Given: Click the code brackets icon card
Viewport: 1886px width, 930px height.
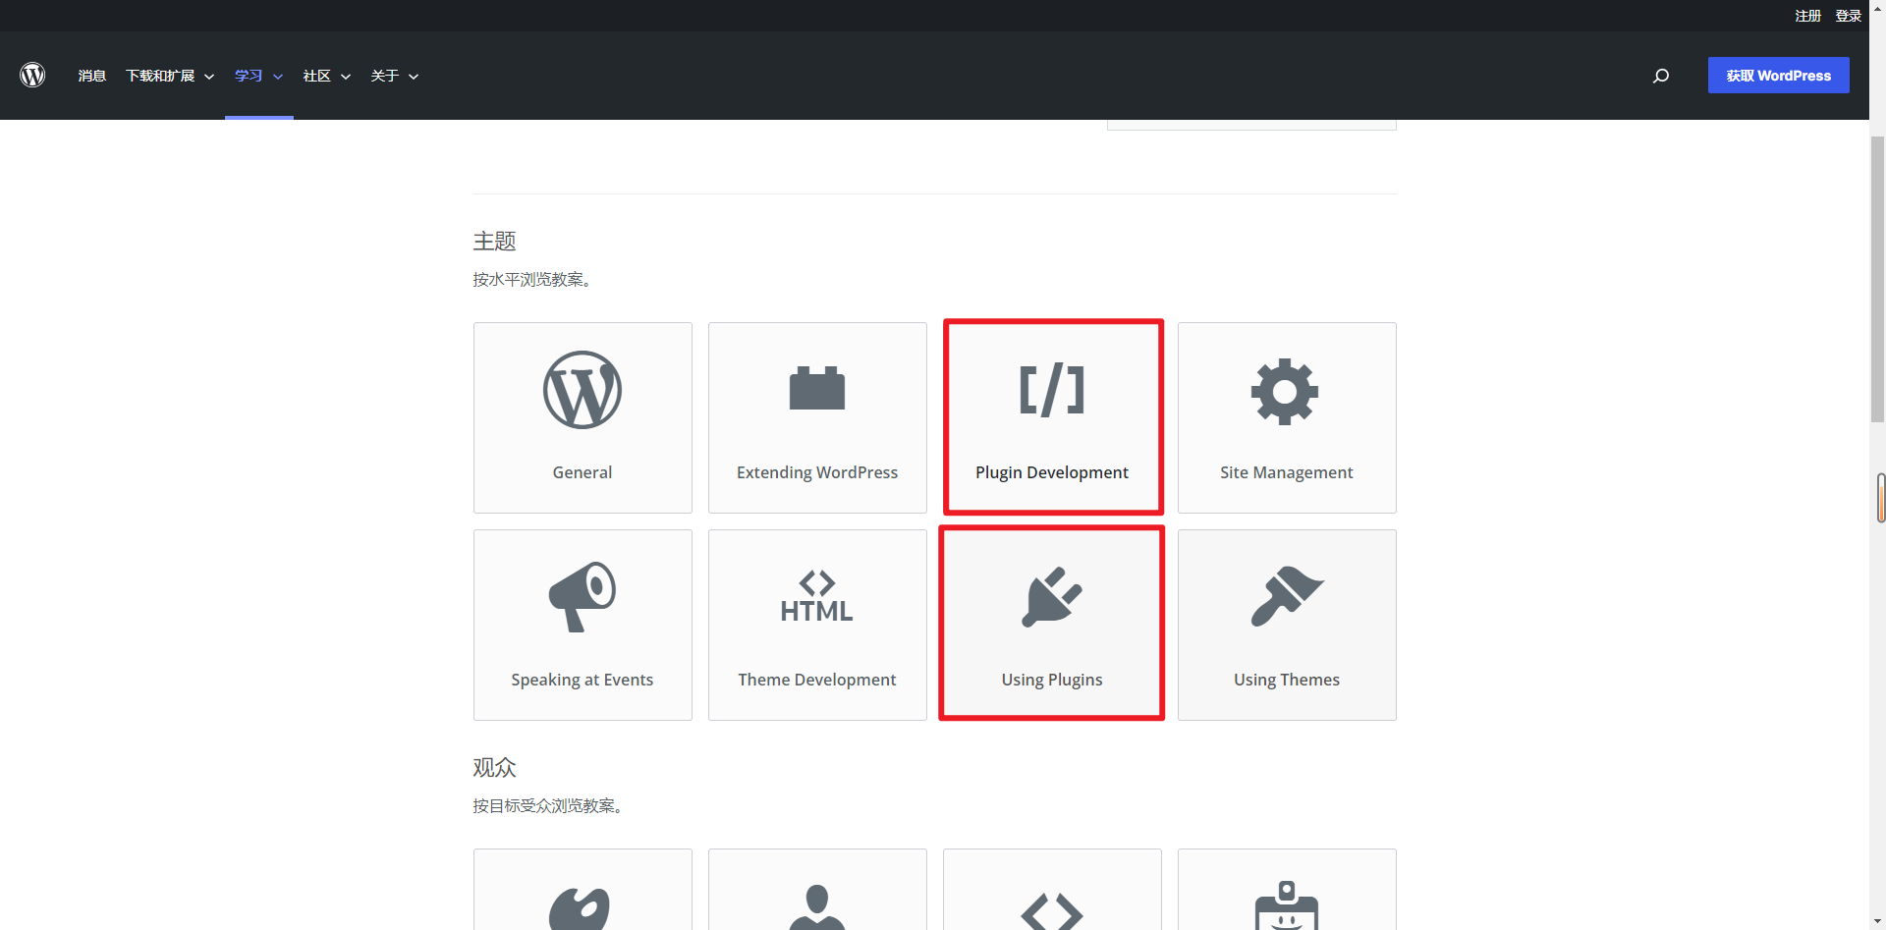Looking at the screenshot, I should point(1052,890).
